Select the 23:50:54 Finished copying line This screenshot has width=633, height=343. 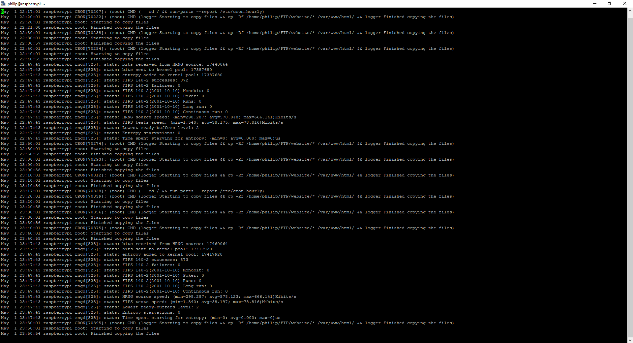[x=80, y=333]
